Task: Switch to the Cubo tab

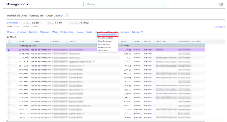Action: pos(17,27)
